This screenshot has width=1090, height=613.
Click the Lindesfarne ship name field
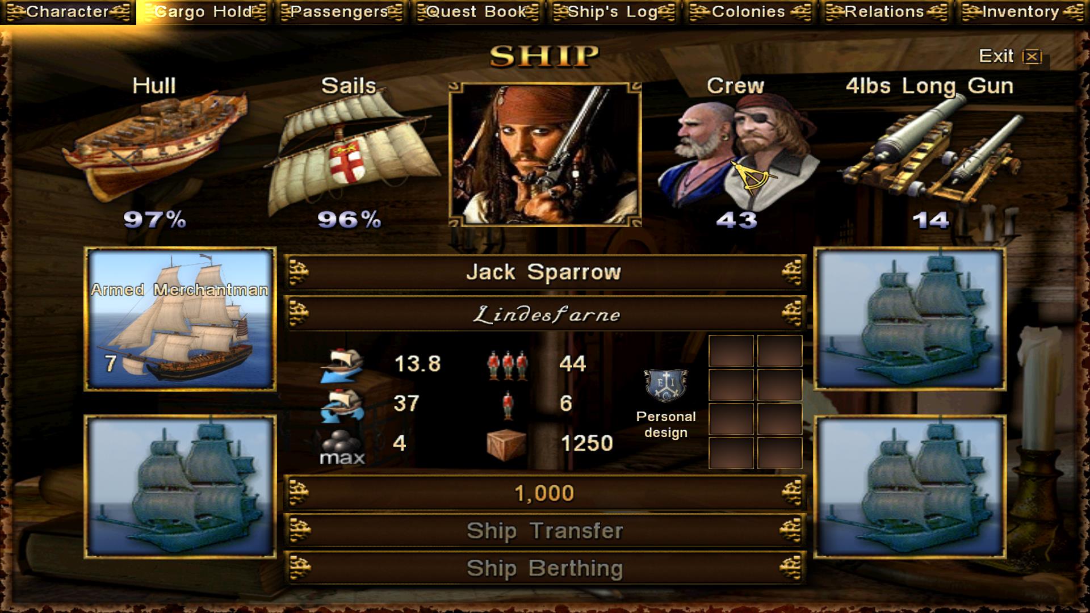(x=544, y=314)
